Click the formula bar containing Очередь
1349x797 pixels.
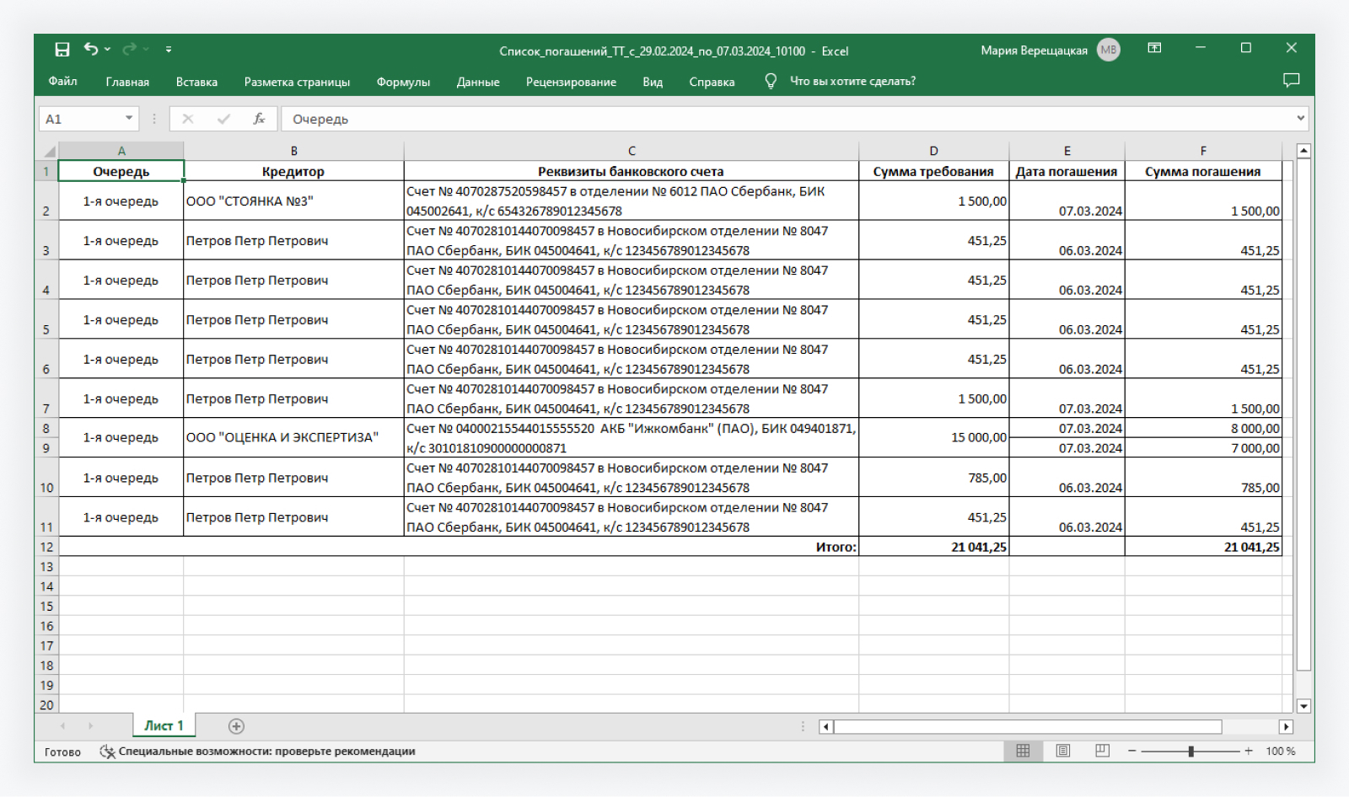[x=787, y=119]
